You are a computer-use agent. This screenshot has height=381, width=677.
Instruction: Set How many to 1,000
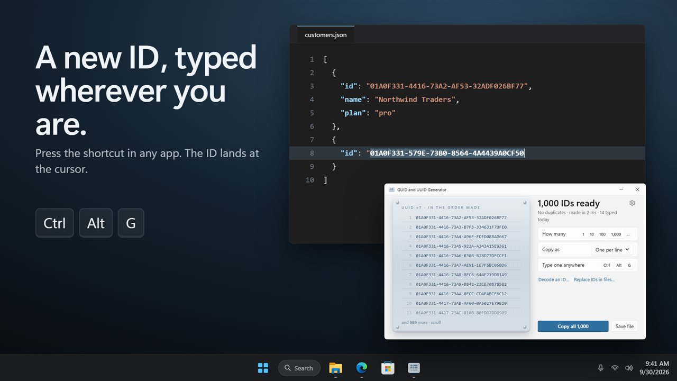(x=616, y=234)
